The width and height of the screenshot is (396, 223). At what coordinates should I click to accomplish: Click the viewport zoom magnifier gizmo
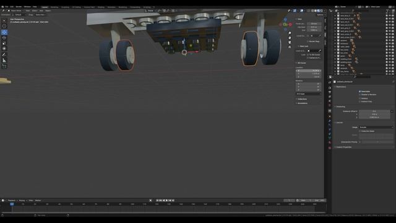[290, 33]
